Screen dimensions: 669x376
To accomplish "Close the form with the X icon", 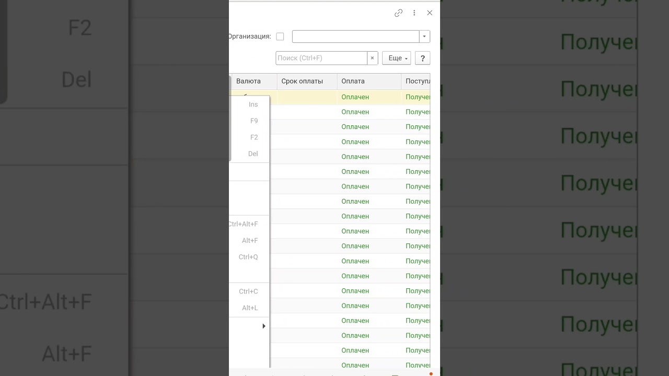I will tap(430, 13).
